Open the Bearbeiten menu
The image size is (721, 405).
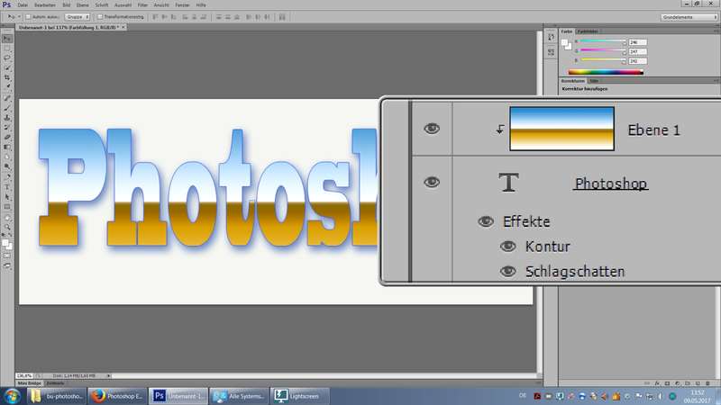pyautogui.click(x=45, y=5)
